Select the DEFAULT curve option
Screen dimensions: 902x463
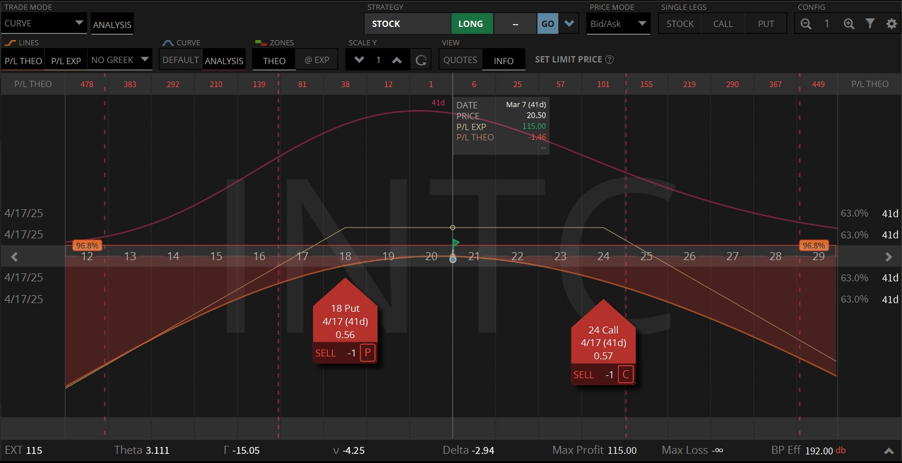click(180, 60)
